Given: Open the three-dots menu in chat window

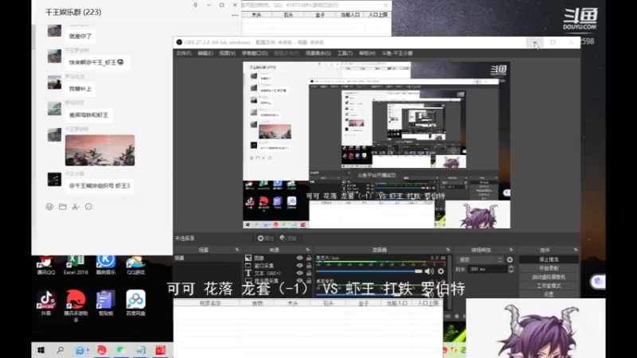Looking at the screenshot, I should (x=235, y=15).
